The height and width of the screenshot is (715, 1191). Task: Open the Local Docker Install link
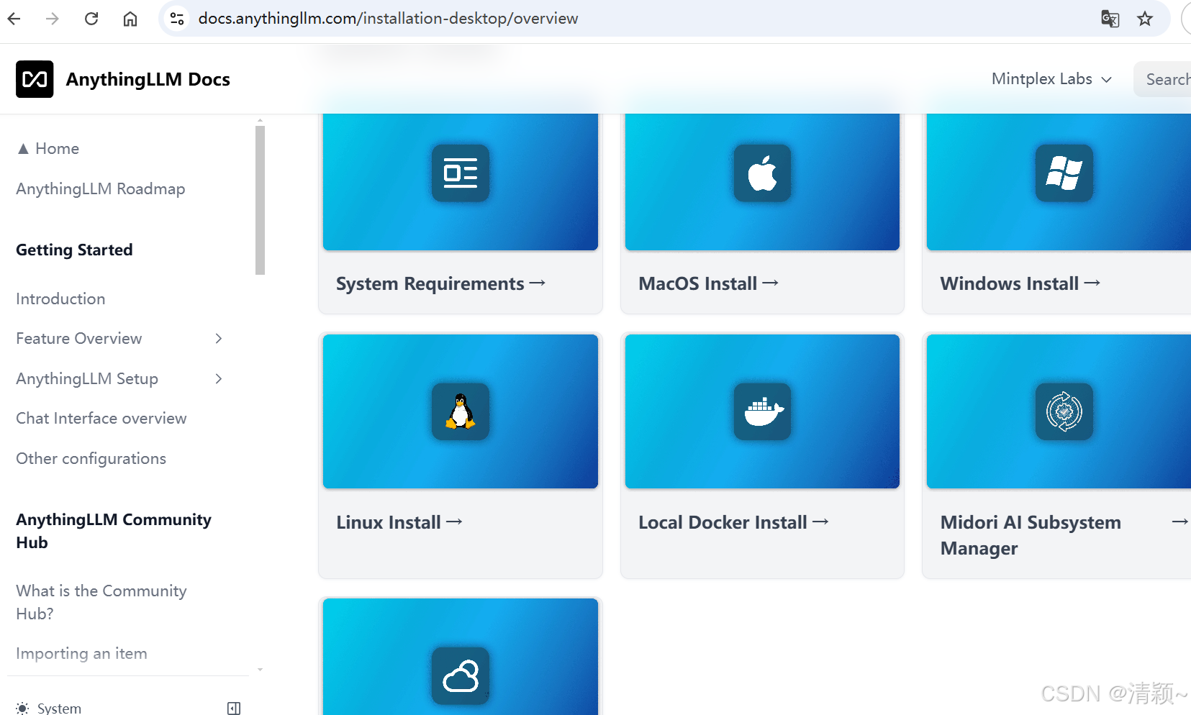coord(733,523)
